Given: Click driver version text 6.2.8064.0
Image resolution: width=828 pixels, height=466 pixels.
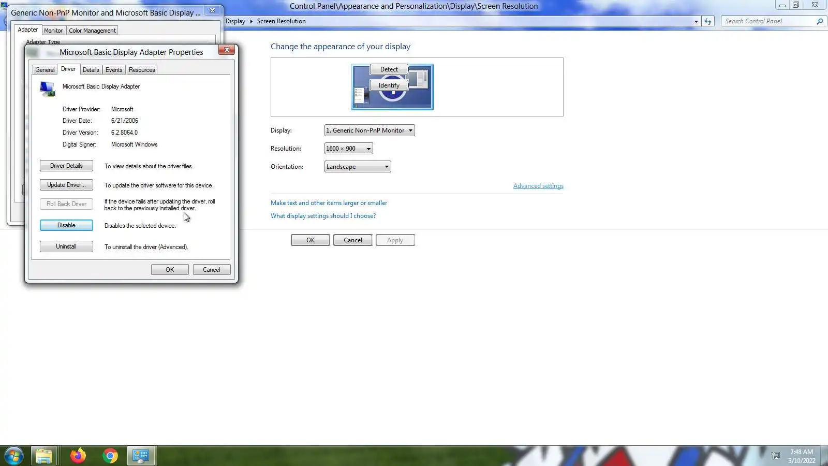Looking at the screenshot, I should [x=124, y=133].
